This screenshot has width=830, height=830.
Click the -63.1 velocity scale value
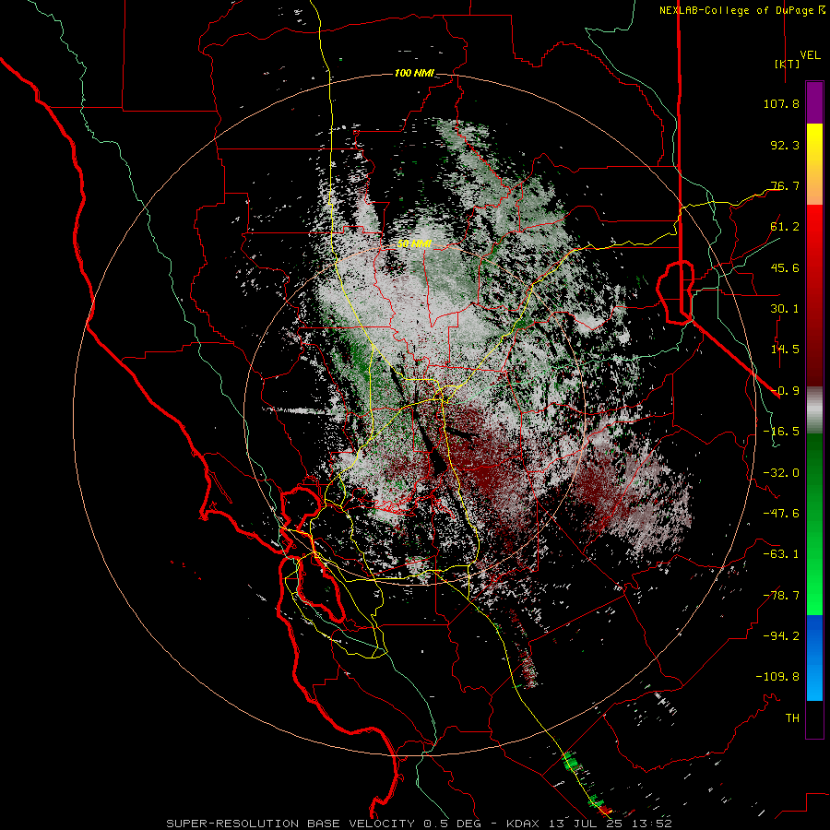click(x=781, y=554)
